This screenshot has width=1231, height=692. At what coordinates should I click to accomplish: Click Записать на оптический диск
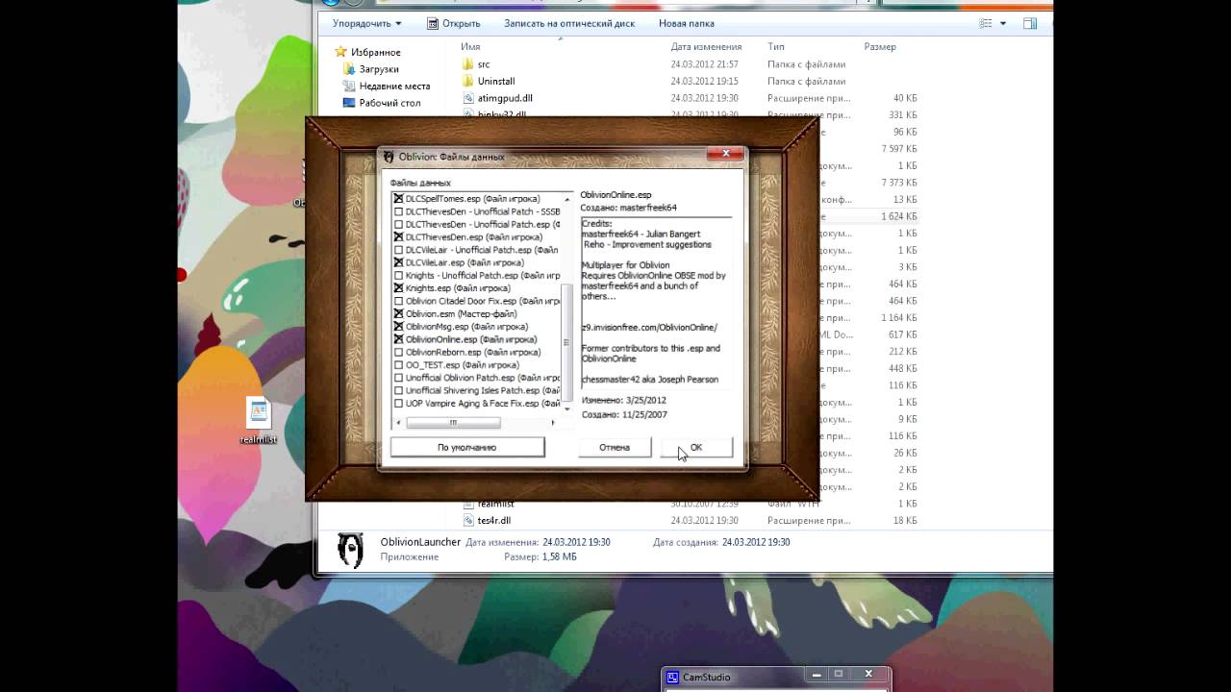569,23
